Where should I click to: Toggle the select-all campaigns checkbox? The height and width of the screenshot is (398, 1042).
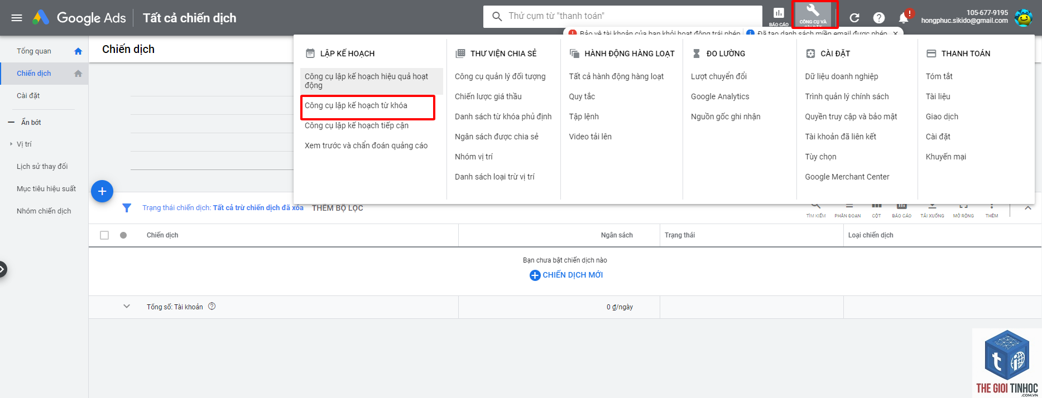[104, 235]
